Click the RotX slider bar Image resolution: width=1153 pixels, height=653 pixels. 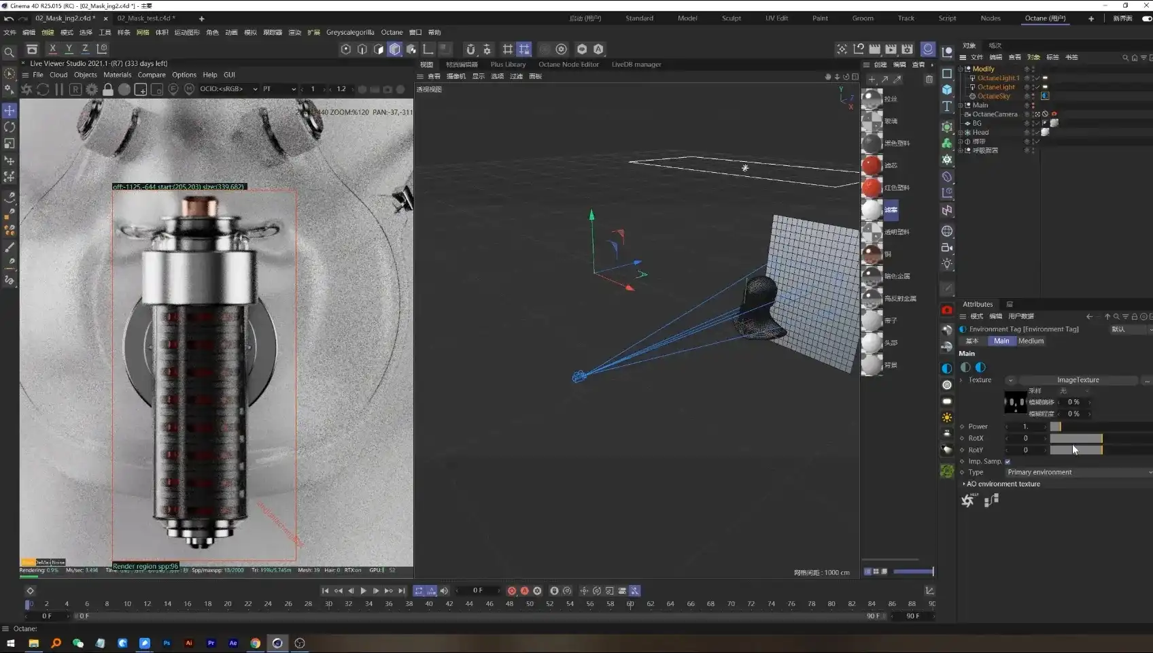tap(1075, 439)
